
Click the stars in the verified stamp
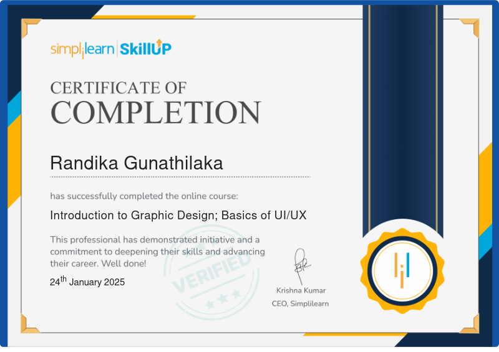pyautogui.click(x=223, y=299)
